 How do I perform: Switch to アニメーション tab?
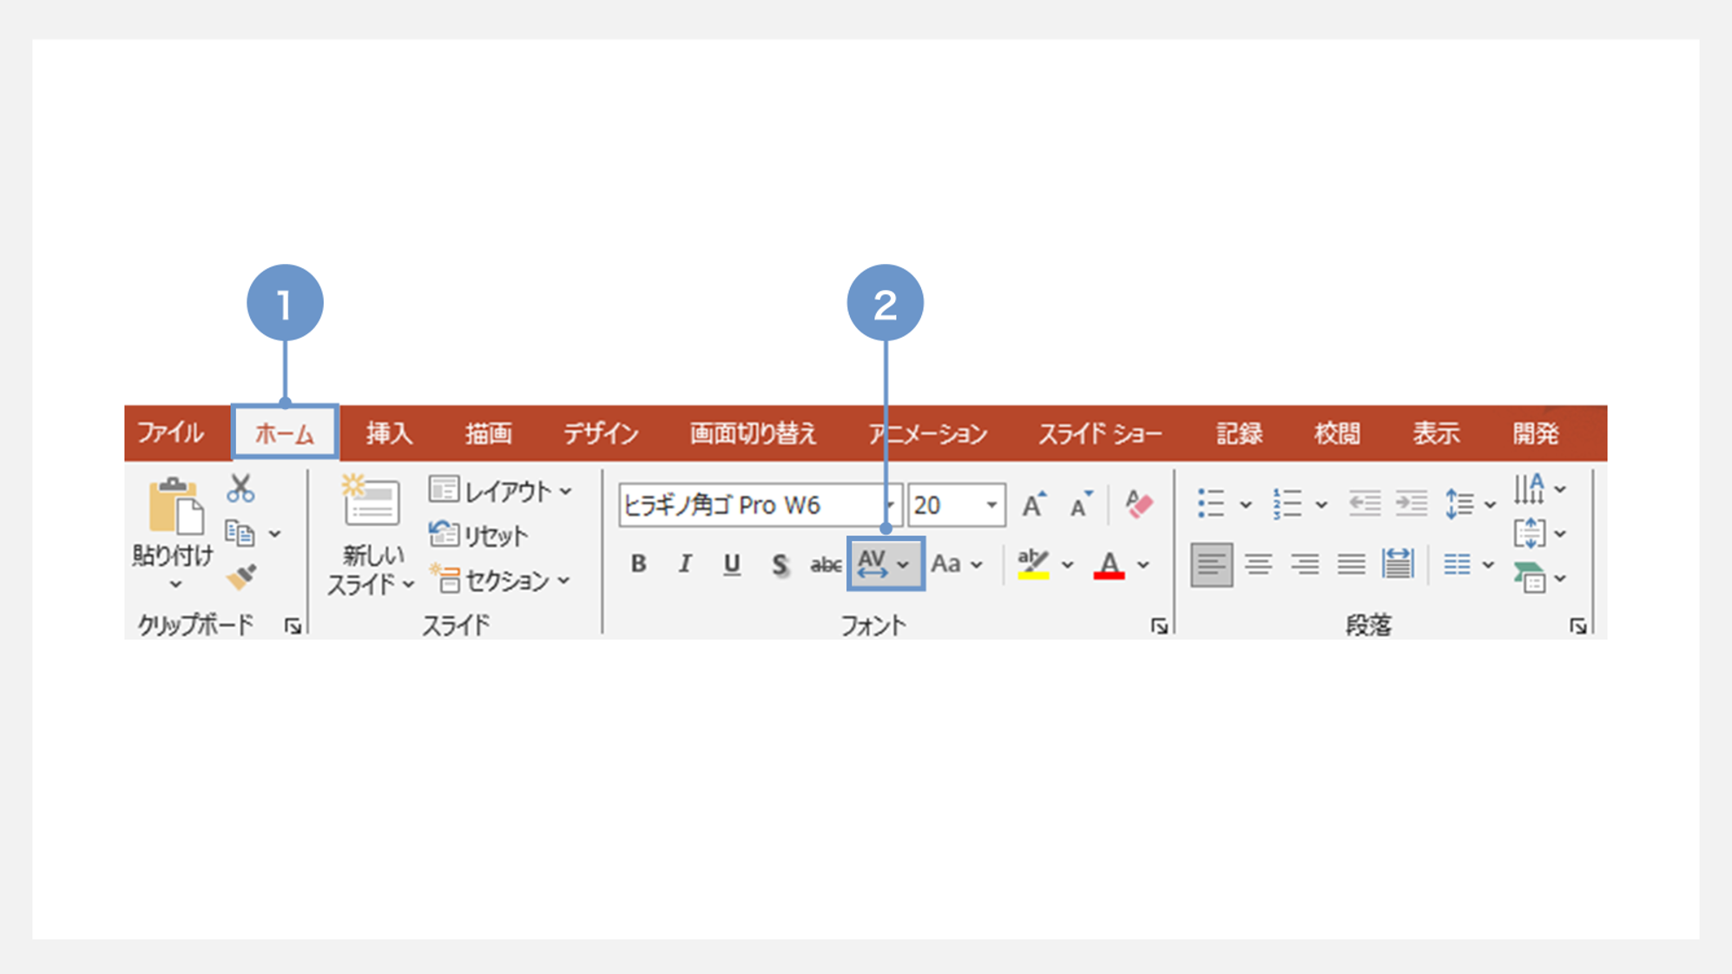[x=927, y=433]
